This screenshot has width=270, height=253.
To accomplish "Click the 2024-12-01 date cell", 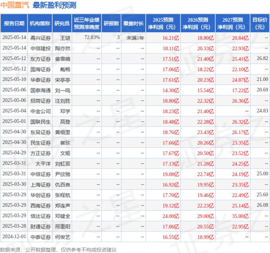I will [14, 237].
